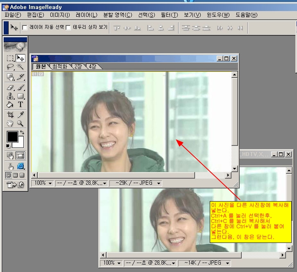Reset to default black and white colors
297x272 pixels.
point(8,146)
